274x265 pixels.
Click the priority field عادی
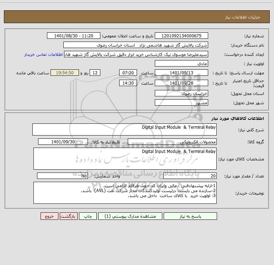181,63
